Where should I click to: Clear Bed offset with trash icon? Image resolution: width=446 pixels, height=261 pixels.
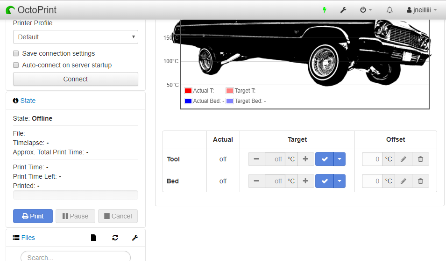point(420,181)
